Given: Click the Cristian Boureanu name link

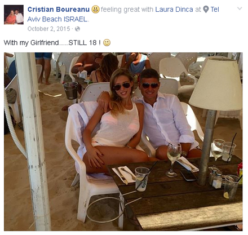Looking at the screenshot, I should click(59, 10).
